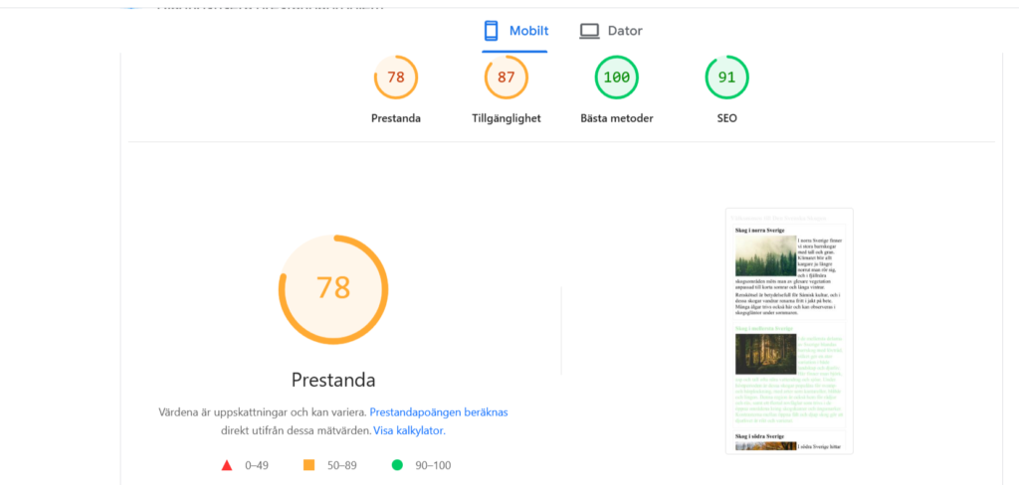Switch to the Dator tab label
This screenshot has width=1019, height=485.
[x=625, y=31]
